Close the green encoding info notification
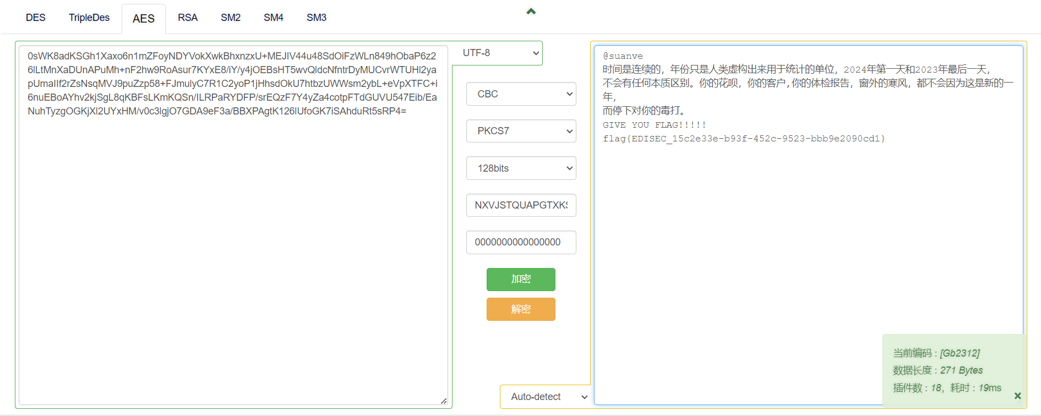Screen dimensions: 1041x416 (1017, 396)
